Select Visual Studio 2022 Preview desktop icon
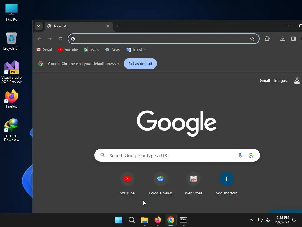 (12, 72)
